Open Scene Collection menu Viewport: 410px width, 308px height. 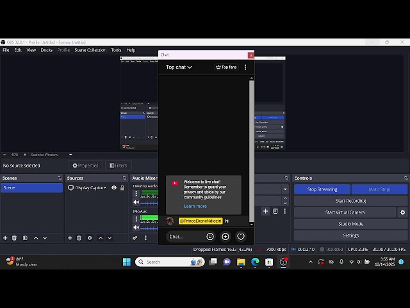(90, 50)
